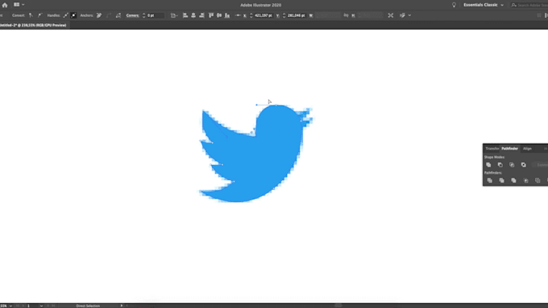Click the Isolate Selected Object icon
Screen dimensions: 548x308
pyautogui.click(x=390, y=15)
